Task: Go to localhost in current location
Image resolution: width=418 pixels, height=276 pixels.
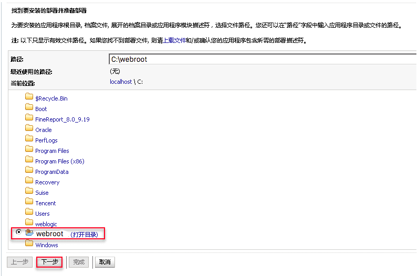Action: (x=121, y=82)
